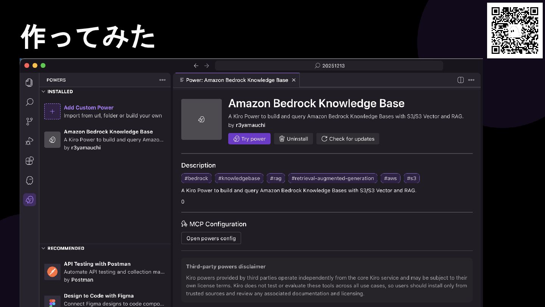Image resolution: width=545 pixels, height=307 pixels.
Task: Open editor more actions ellipsis menu
Action: coord(471,80)
